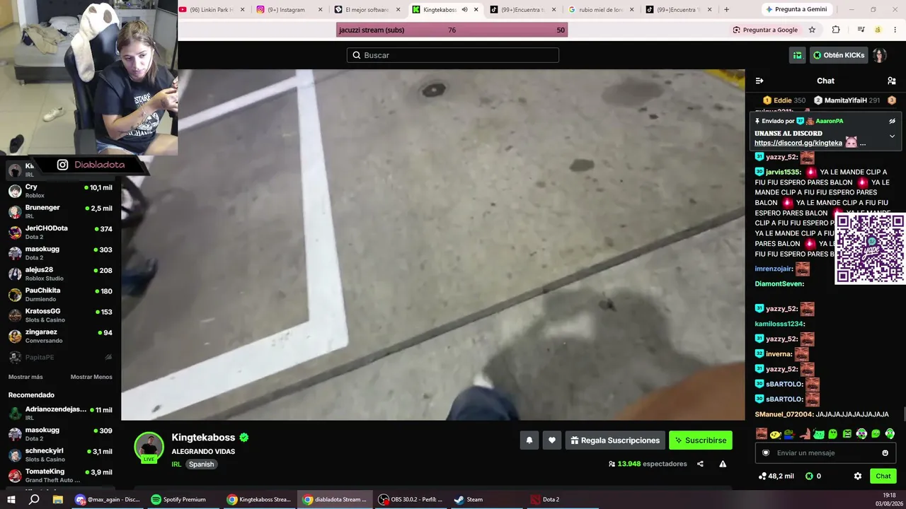Open KratossGG channel in the sidebar

[x=60, y=315]
